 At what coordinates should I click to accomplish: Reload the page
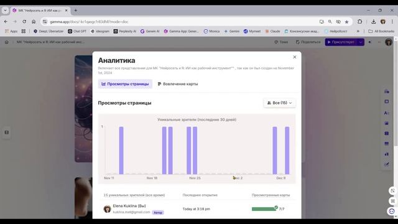tap(24, 22)
